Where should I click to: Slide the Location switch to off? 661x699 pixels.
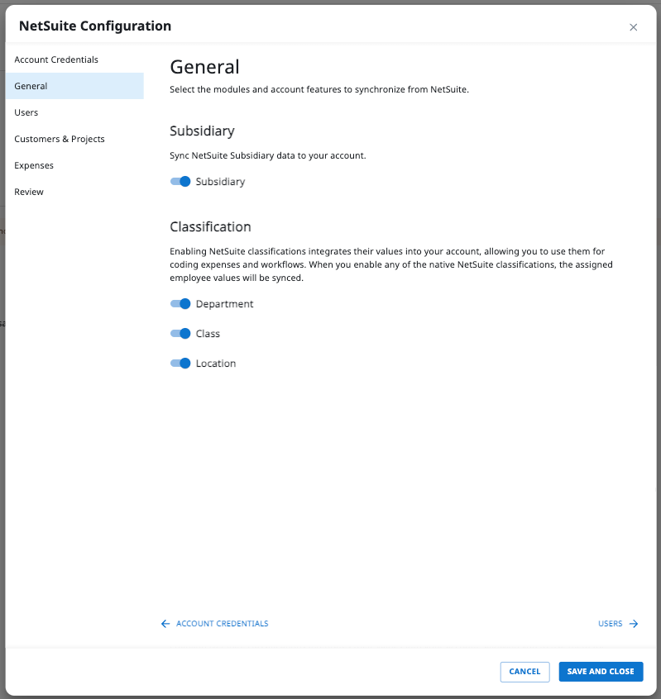[180, 363]
